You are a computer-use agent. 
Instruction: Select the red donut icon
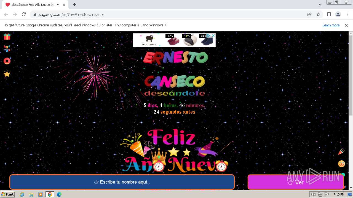tap(7, 61)
